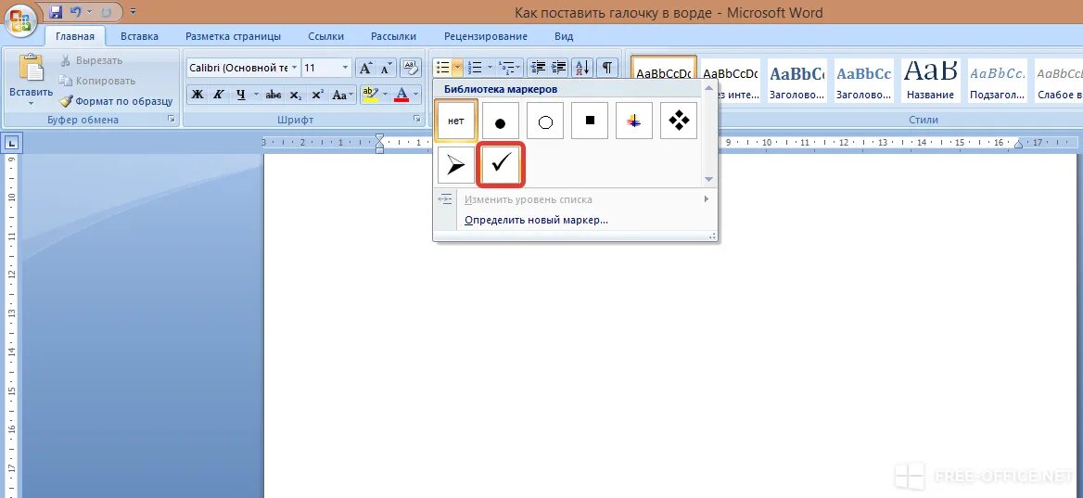Apply the Подзагол... subtitle style
The image size is (1083, 498).
(997, 80)
